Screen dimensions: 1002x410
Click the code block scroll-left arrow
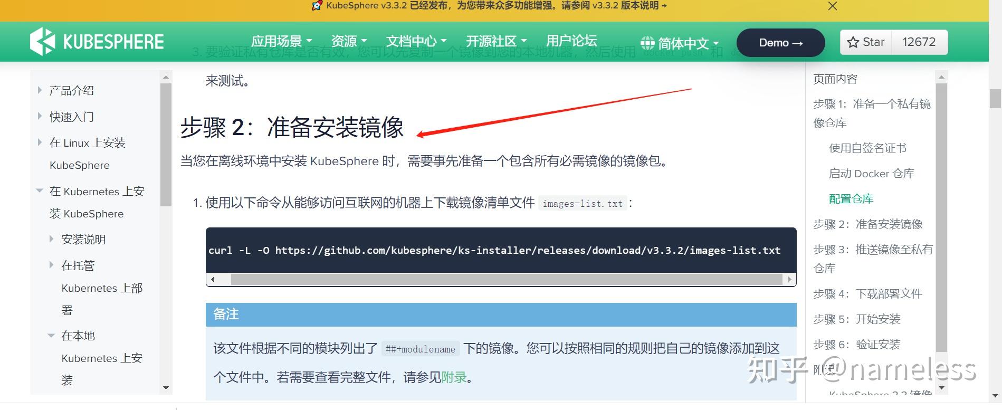[x=213, y=279]
